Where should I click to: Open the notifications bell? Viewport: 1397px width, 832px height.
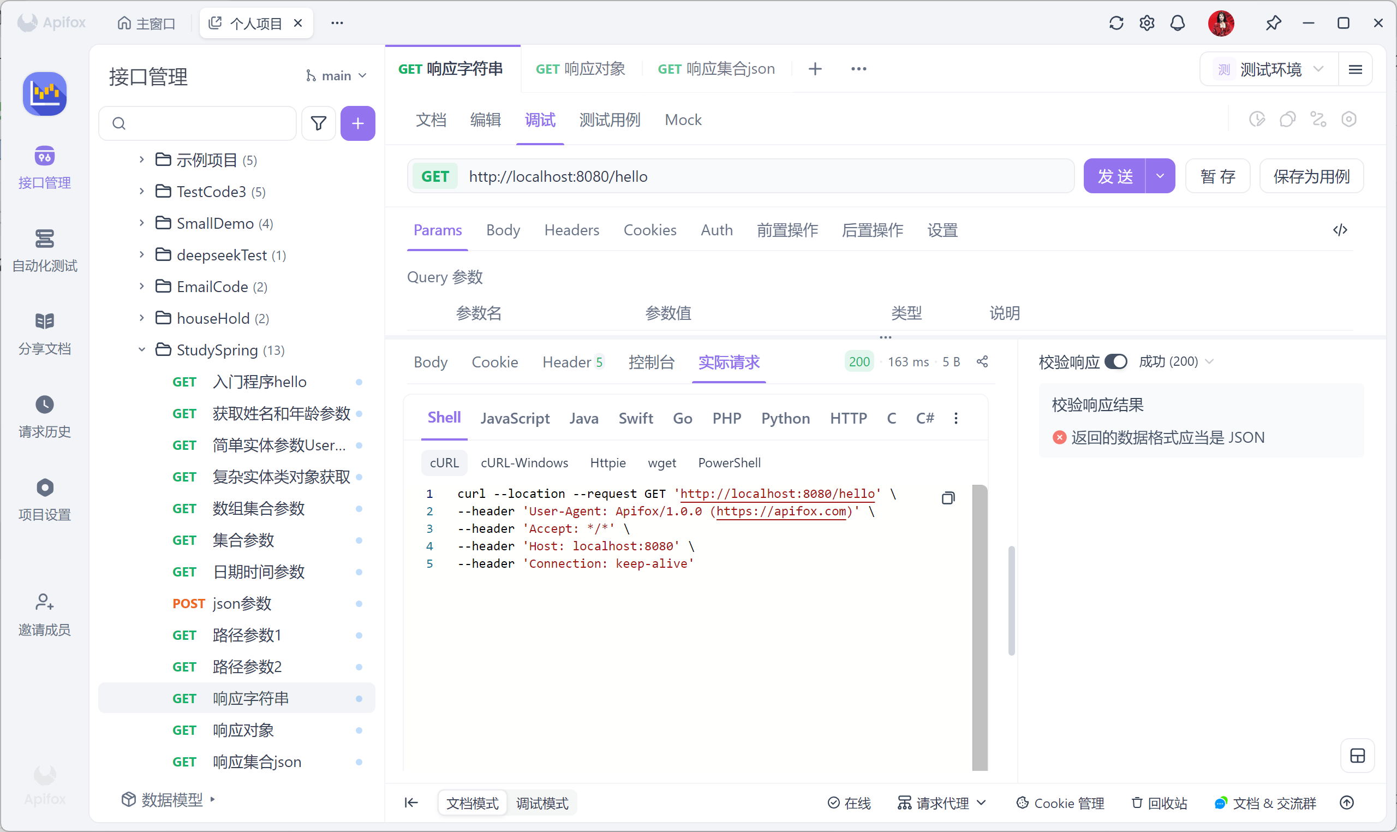pos(1177,23)
